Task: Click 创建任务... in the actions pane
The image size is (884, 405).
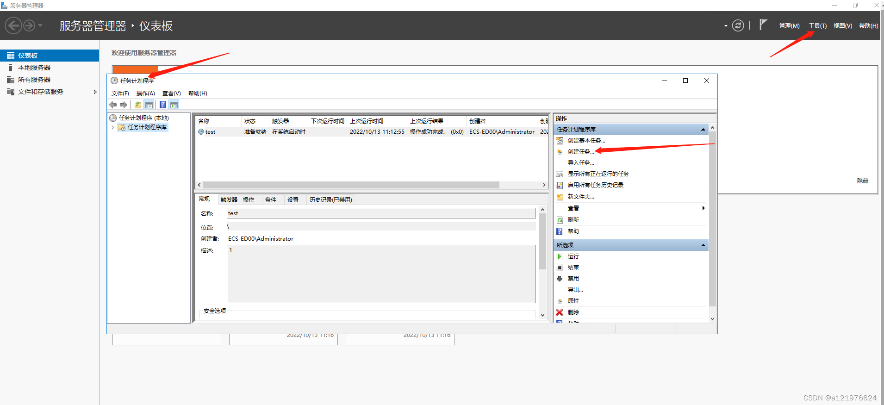Action: pos(580,152)
